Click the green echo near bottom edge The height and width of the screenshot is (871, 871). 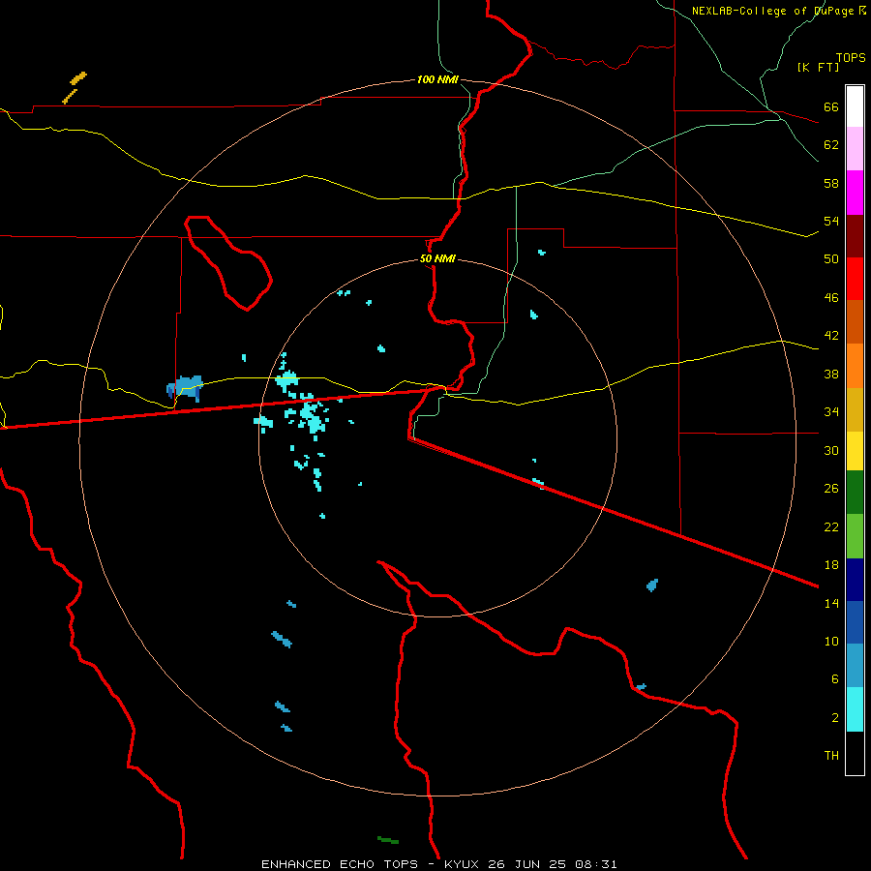pyautogui.click(x=388, y=840)
